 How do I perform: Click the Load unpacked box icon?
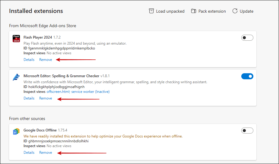pos(151,11)
